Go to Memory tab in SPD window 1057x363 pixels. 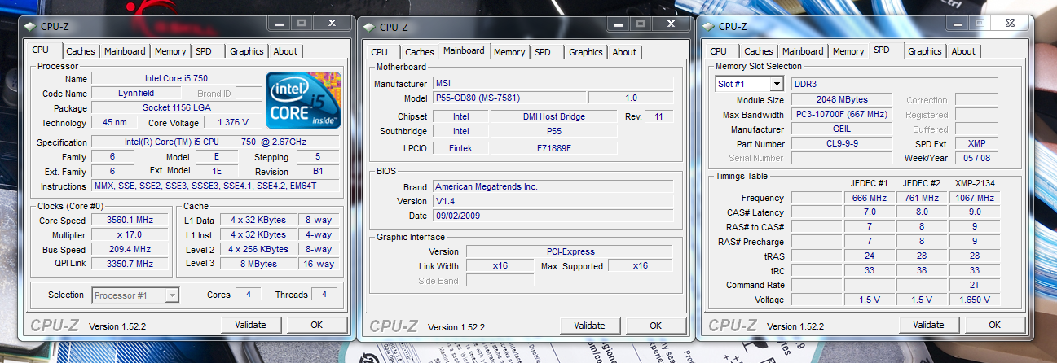[848, 51]
